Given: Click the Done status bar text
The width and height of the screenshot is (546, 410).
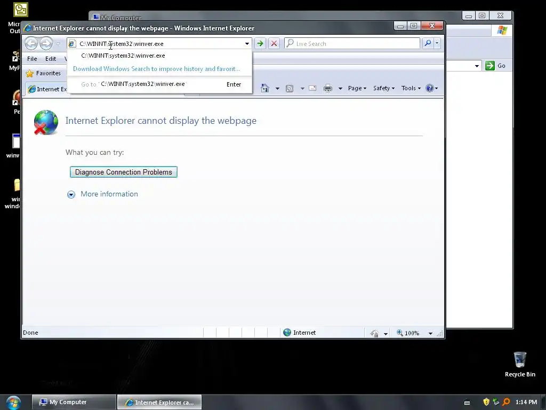Looking at the screenshot, I should (x=30, y=333).
